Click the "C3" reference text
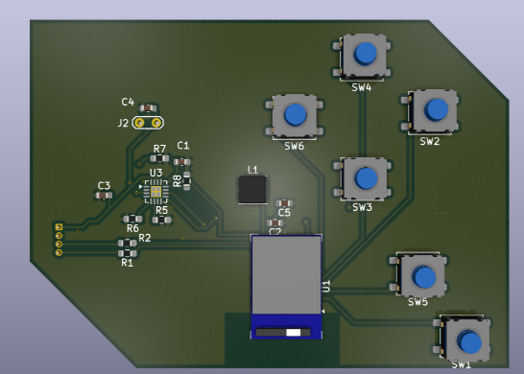Screen dimensions: 524x374 104,186
